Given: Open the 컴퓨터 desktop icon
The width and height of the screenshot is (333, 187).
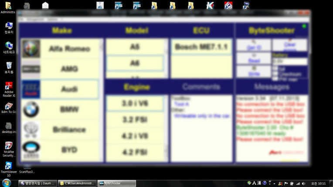Looking at the screenshot, I should click(x=9, y=28).
